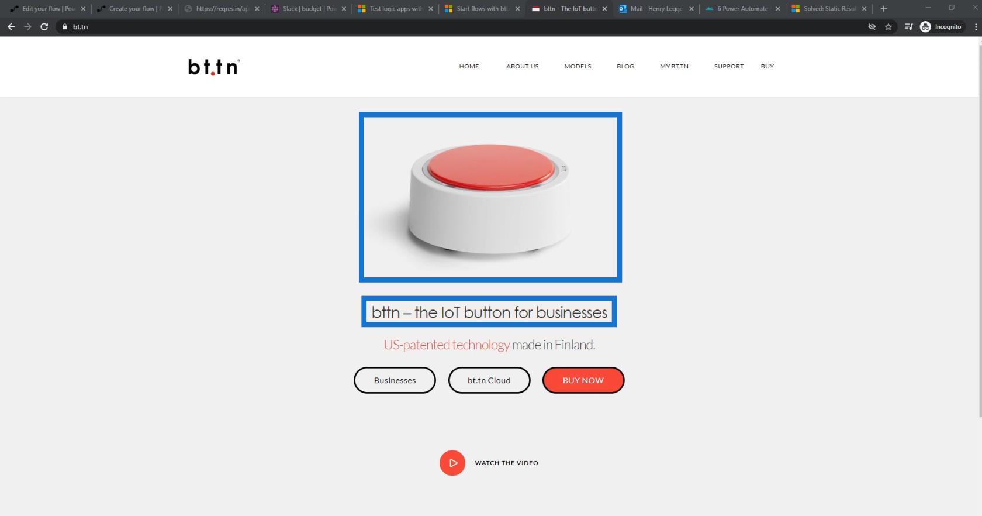Reload the bt.tn page
This screenshot has width=982, height=516.
(x=44, y=27)
